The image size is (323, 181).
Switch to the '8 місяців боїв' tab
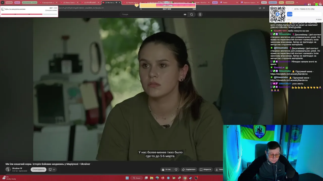pos(48,3)
